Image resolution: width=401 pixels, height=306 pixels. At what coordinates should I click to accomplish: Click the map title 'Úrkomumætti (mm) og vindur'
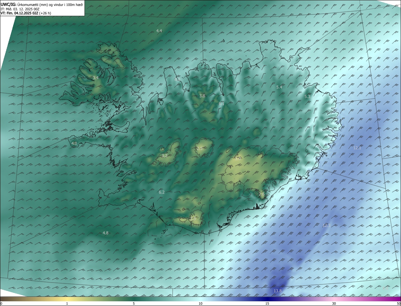[40, 4]
